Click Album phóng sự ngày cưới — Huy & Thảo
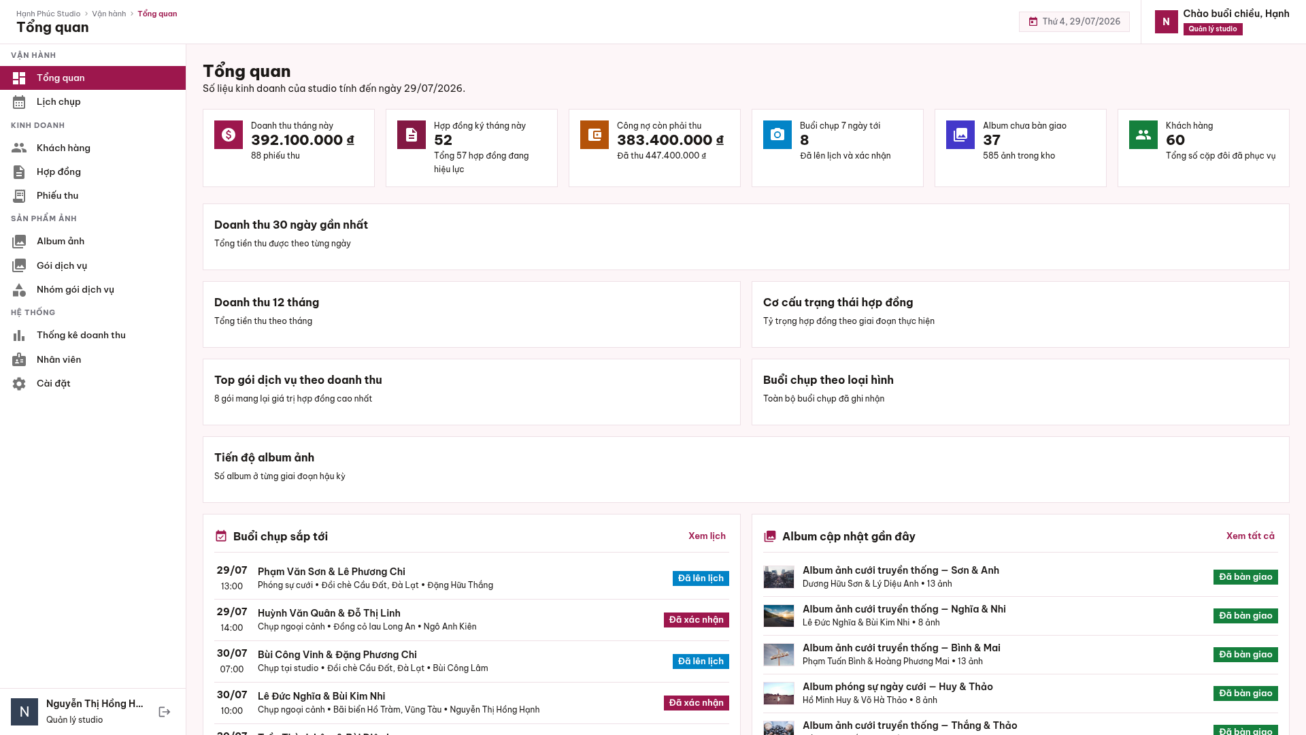Image resolution: width=1306 pixels, height=735 pixels. pos(898,687)
